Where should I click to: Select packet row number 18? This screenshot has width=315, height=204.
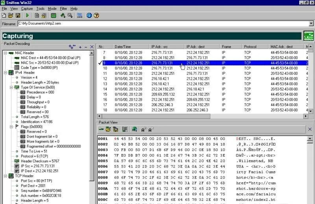click(x=202, y=110)
